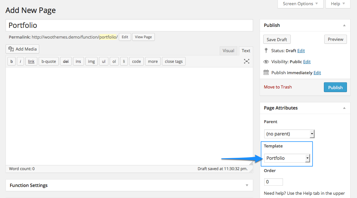
Task: Collapse the Page Attributes panel
Action: (x=344, y=108)
